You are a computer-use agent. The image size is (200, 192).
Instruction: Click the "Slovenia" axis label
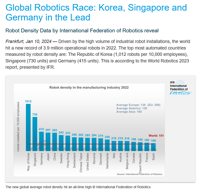click(94, 158)
